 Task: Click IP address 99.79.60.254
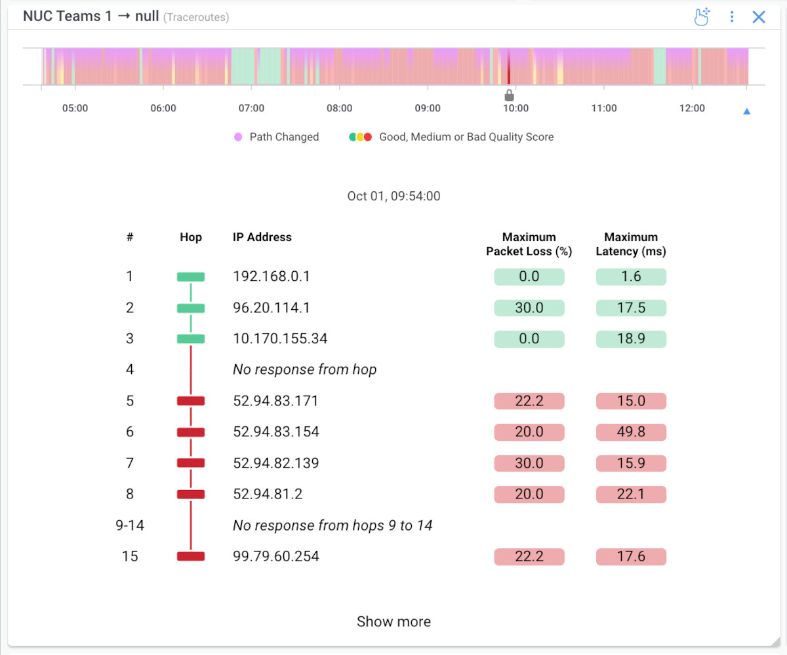coord(276,556)
